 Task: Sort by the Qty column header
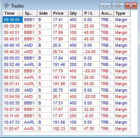[x=76, y=13]
